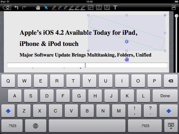
Task: Tap the purple hand move handle
Action: click(x=127, y=59)
